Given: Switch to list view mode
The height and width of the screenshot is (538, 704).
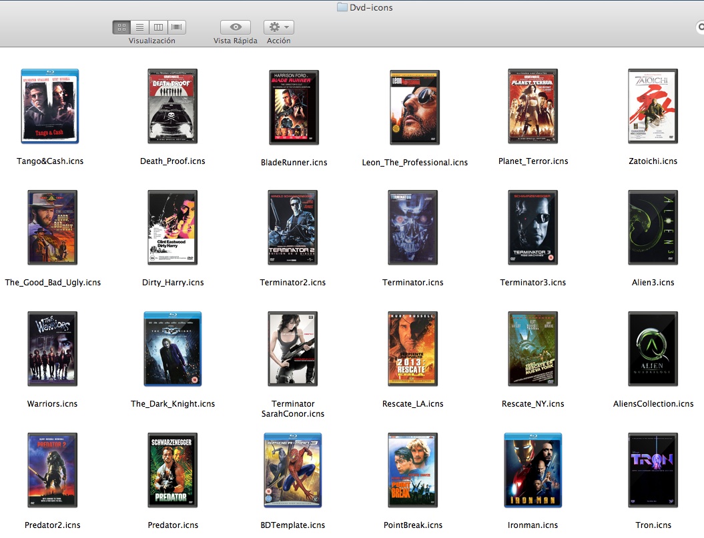Looking at the screenshot, I should pos(140,27).
